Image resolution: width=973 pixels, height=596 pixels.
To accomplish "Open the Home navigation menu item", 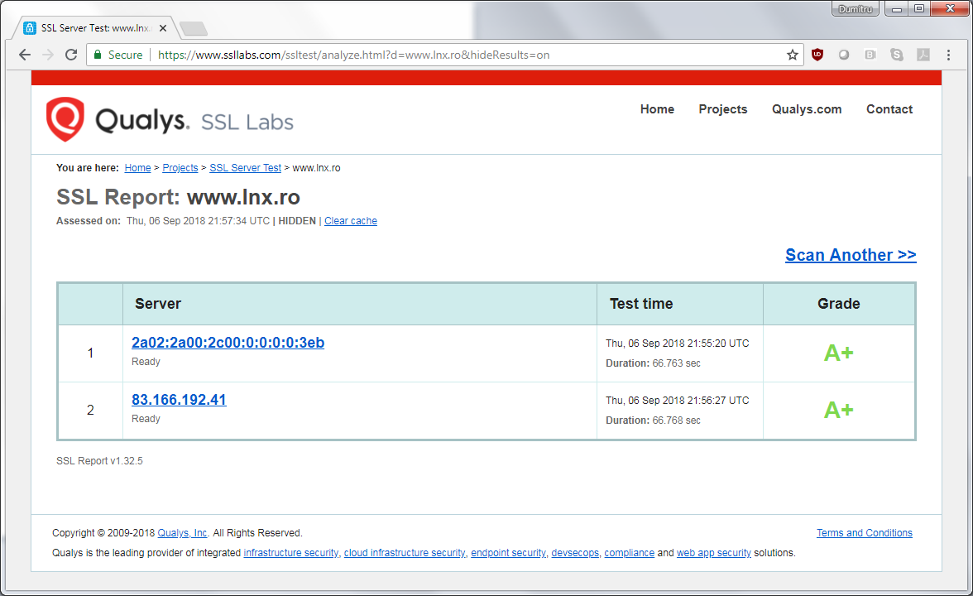I will pyautogui.click(x=657, y=109).
